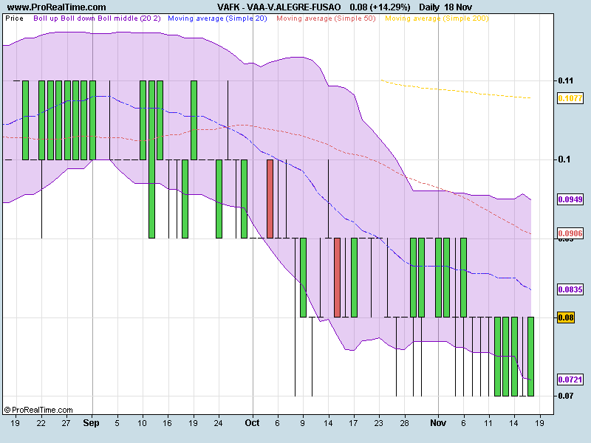Click the 0.0949 upper band value tag
This screenshot has height=443, width=591.
coord(569,199)
